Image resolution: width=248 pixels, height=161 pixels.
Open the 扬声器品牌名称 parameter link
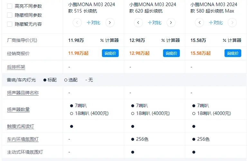click(23, 93)
